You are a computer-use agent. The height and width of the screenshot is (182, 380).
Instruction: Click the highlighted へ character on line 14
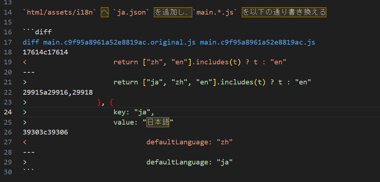[x=105, y=12]
